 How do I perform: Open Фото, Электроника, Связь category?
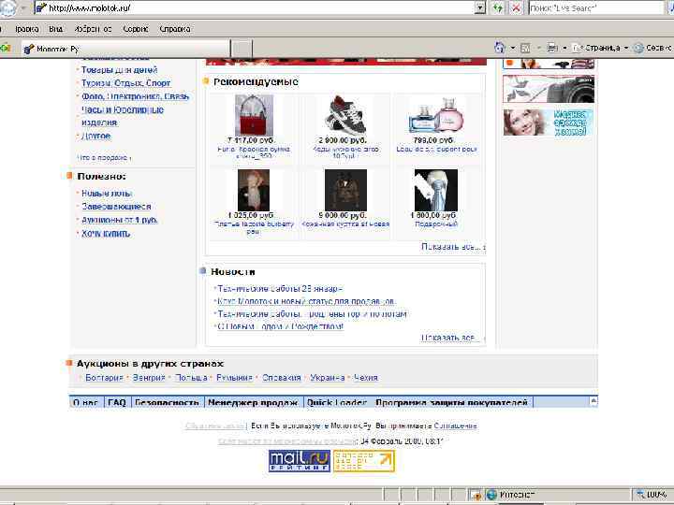[135, 96]
